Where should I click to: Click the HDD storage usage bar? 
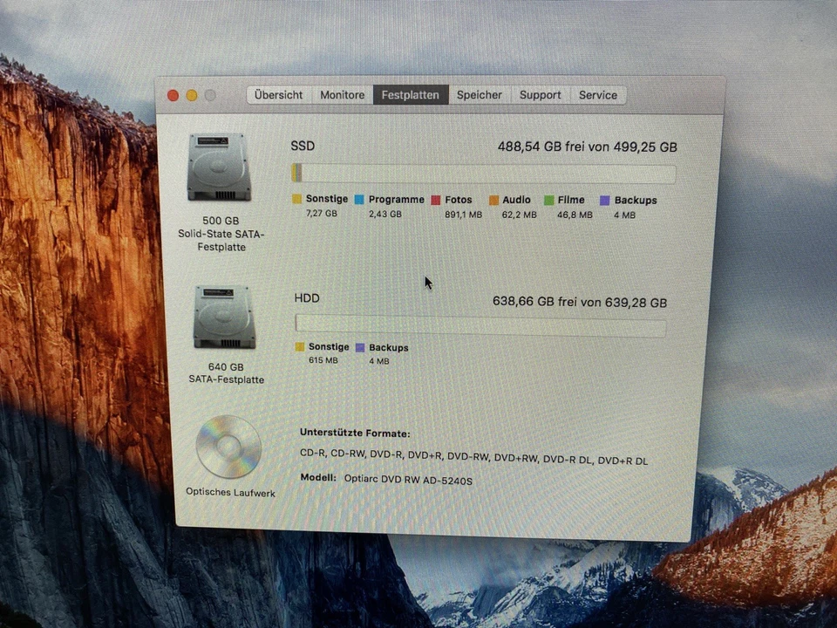coord(480,324)
